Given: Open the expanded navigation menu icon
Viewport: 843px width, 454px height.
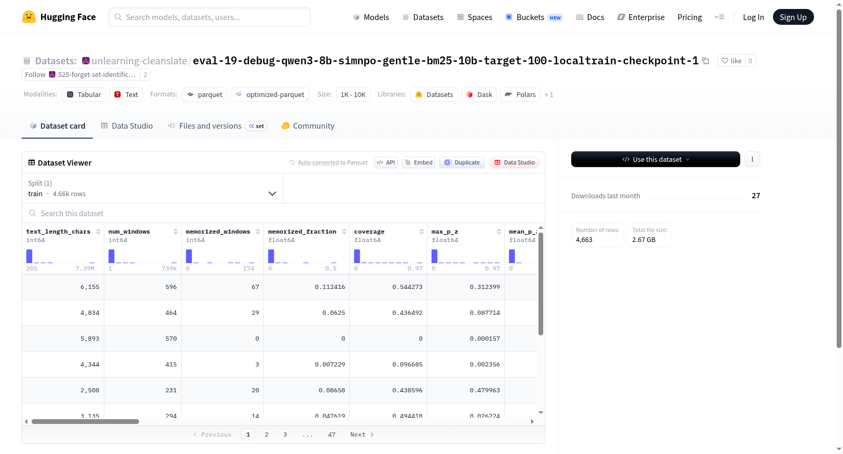Looking at the screenshot, I should point(719,17).
